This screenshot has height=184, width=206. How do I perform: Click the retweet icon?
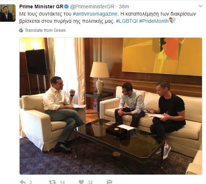52,182
